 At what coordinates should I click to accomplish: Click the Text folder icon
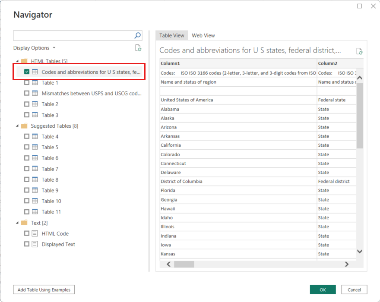pos(24,223)
